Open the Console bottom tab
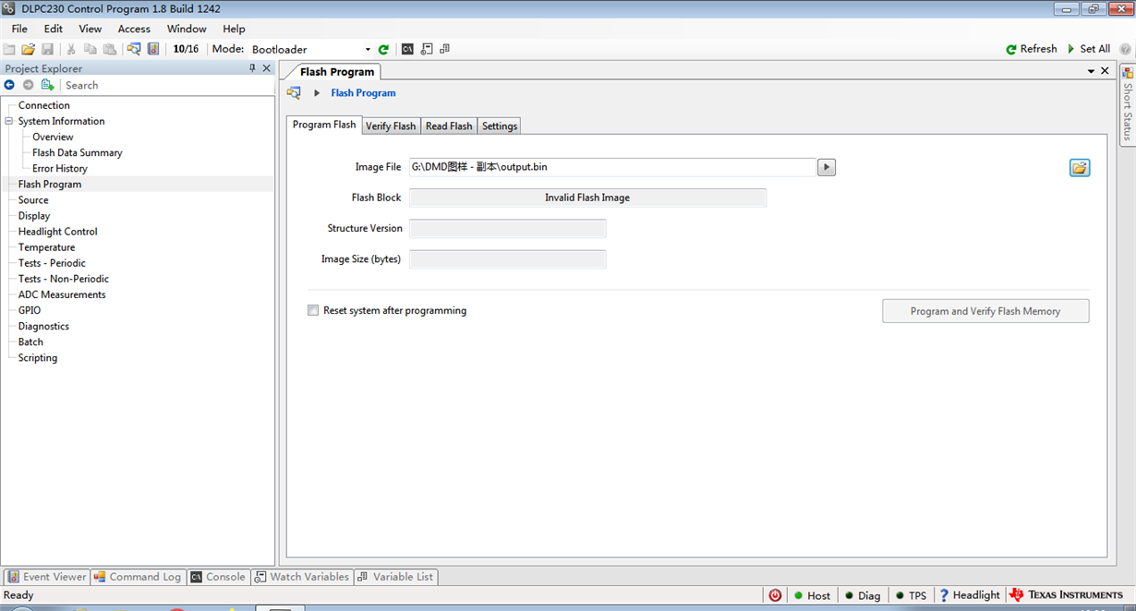Viewport: 1136px width, 611px height. coord(218,577)
